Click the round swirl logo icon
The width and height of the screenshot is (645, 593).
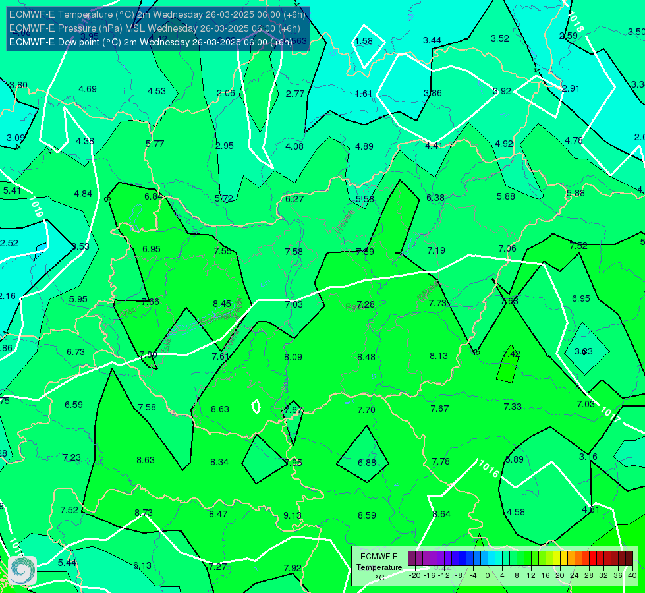click(x=22, y=571)
